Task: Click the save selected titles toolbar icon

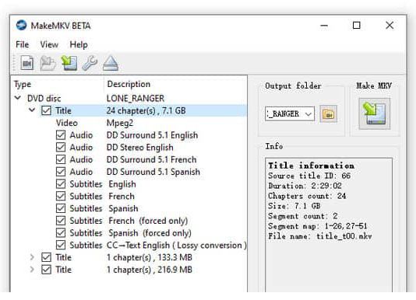Action: (69, 63)
